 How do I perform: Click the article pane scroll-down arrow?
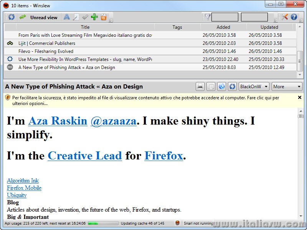(301, 216)
